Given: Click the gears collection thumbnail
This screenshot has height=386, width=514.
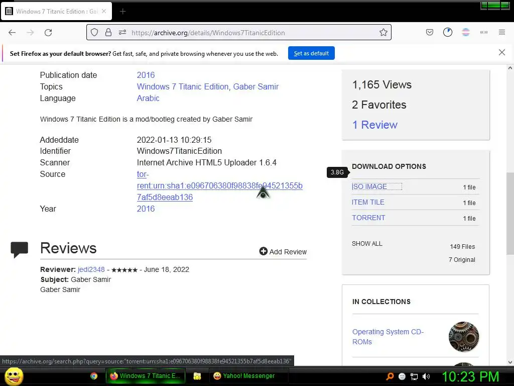Looking at the screenshot, I should [x=463, y=337].
